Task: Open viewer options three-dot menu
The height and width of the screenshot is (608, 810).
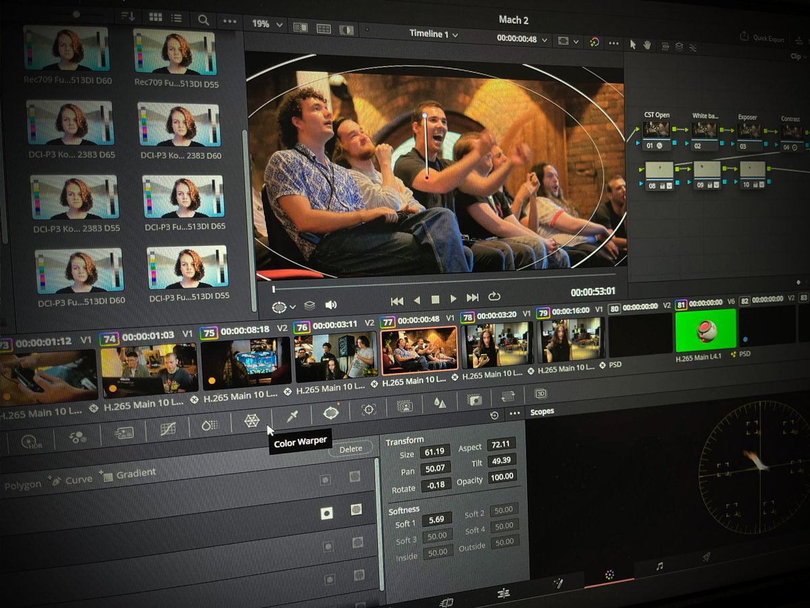Action: [x=613, y=43]
